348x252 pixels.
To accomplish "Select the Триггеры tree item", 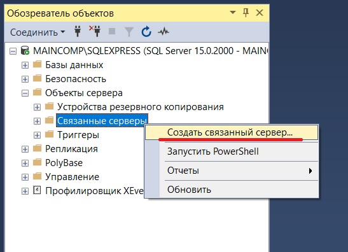I will pos(78,135).
